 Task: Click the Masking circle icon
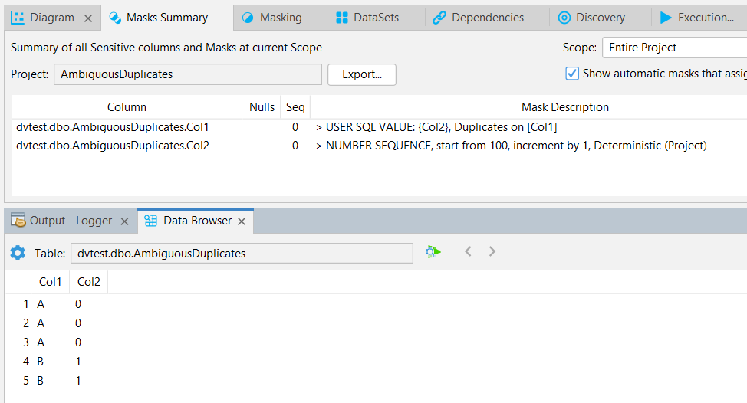click(x=248, y=18)
